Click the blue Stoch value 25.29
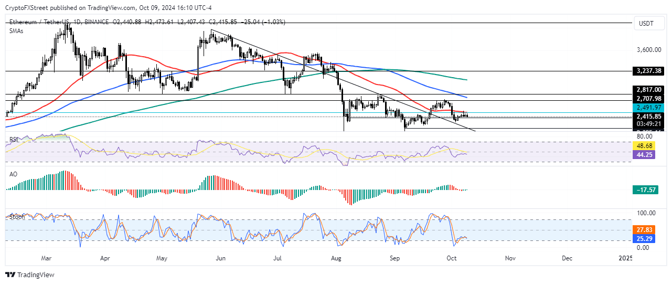Image resolution: width=672 pixels, height=284 pixels. [645, 239]
